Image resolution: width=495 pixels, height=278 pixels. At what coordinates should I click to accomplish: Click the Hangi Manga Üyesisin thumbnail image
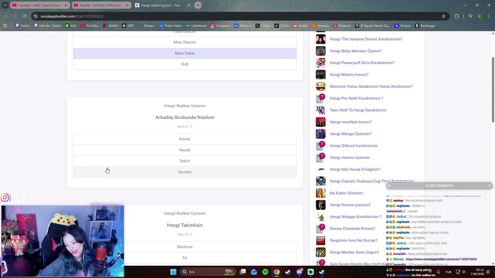321,134
